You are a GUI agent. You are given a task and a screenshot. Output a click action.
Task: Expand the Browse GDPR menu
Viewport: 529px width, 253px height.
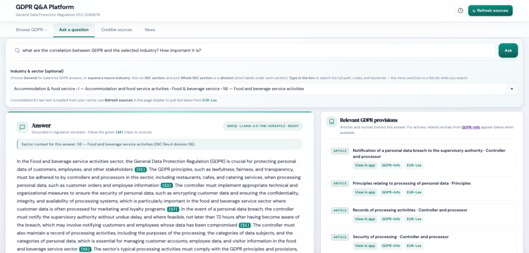coord(31,30)
